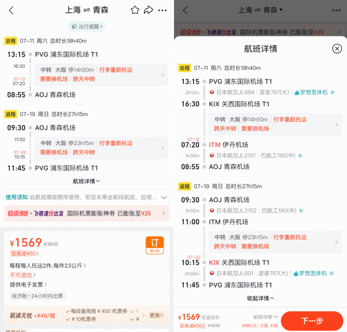Tap the favorite star icon

[x=135, y=10]
